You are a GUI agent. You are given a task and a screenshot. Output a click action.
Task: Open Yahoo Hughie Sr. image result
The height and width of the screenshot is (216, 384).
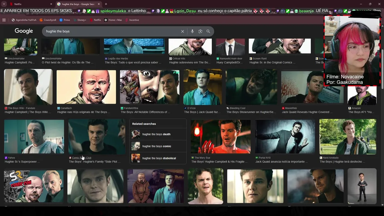click(34, 136)
